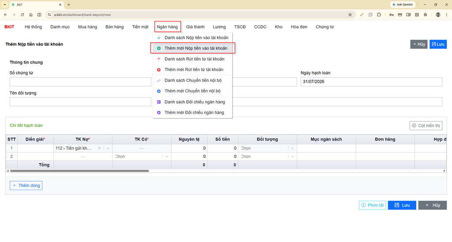
Task: Click the green plus icon beside Thêm mới Nộp tiền vào tài khoản
Action: coord(158,48)
